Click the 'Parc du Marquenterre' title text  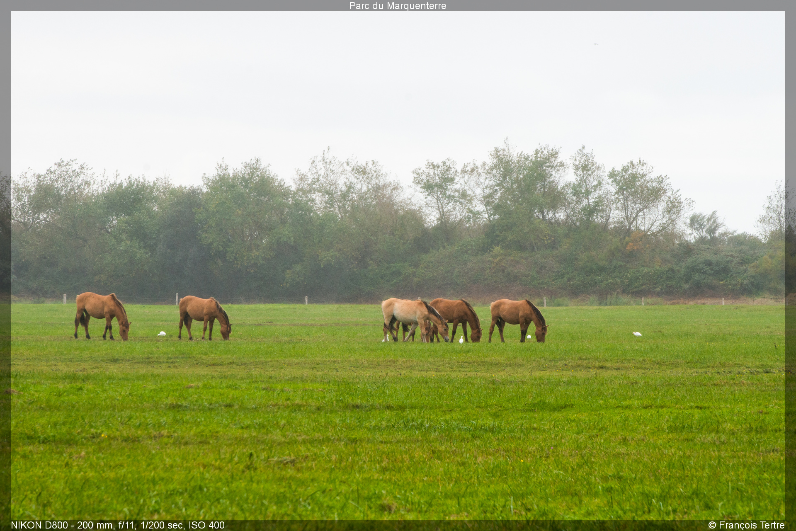tap(398, 6)
